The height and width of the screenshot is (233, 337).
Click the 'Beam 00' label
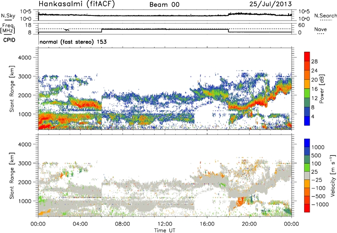(x=164, y=5)
